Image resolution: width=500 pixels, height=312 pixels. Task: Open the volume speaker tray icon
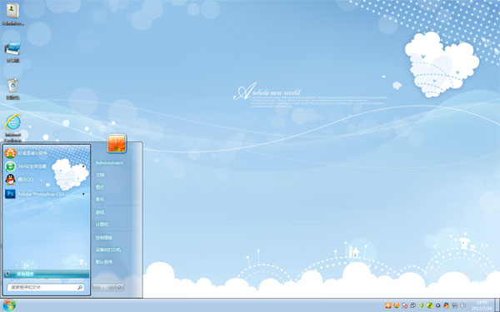[462, 305]
